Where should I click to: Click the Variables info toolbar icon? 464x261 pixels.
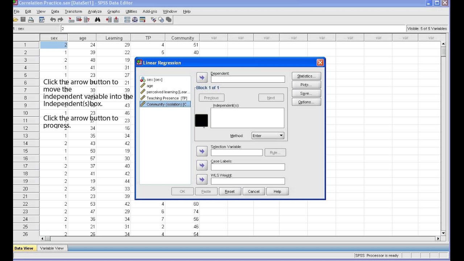point(87,20)
